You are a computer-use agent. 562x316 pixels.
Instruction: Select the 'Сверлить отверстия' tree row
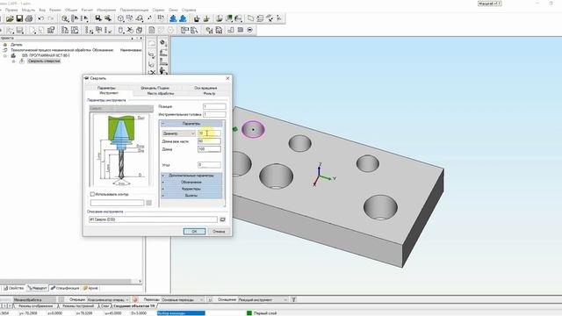[44, 61]
